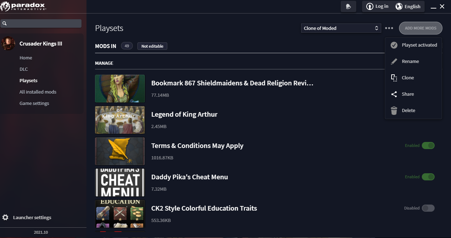The image size is (451, 238).
Task: Click Legend of King Arthur title
Action: tap(184, 114)
